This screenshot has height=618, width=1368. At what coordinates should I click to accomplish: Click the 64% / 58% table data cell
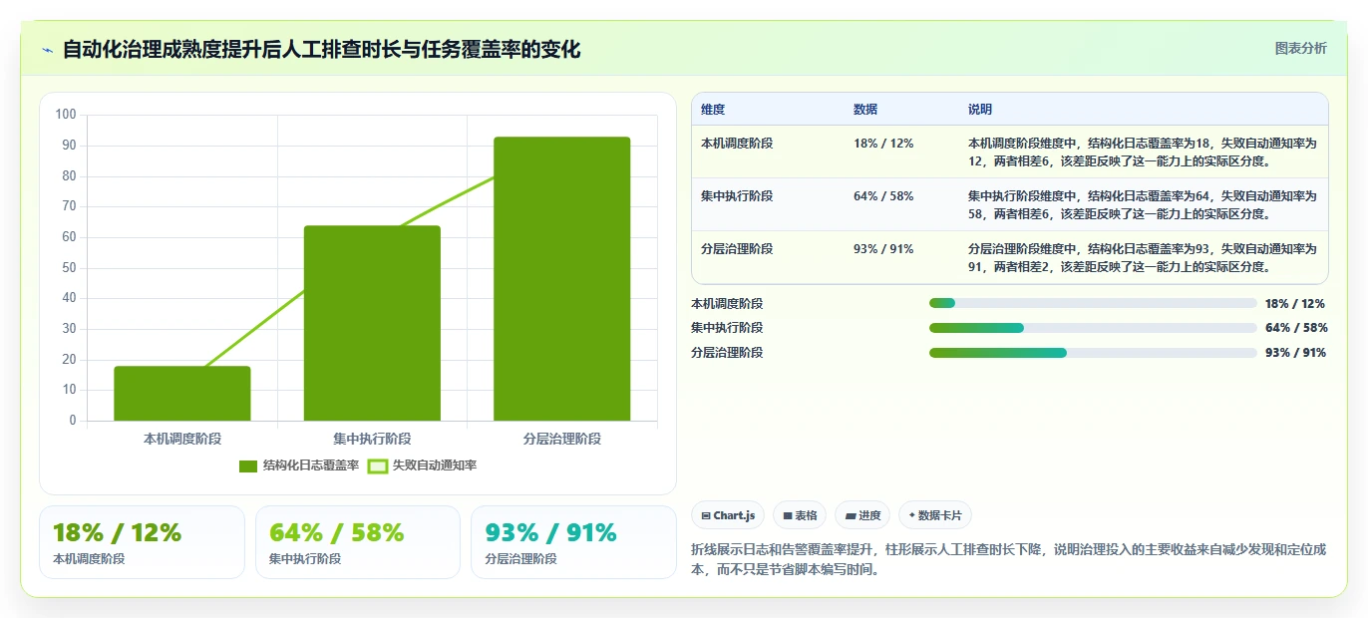coord(883,196)
